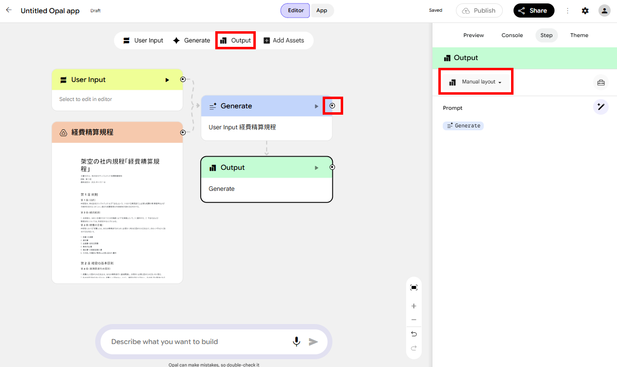Screen dimensions: 617x367
Task: Click the fit-to-screen zoom icon
Action: (x=414, y=287)
